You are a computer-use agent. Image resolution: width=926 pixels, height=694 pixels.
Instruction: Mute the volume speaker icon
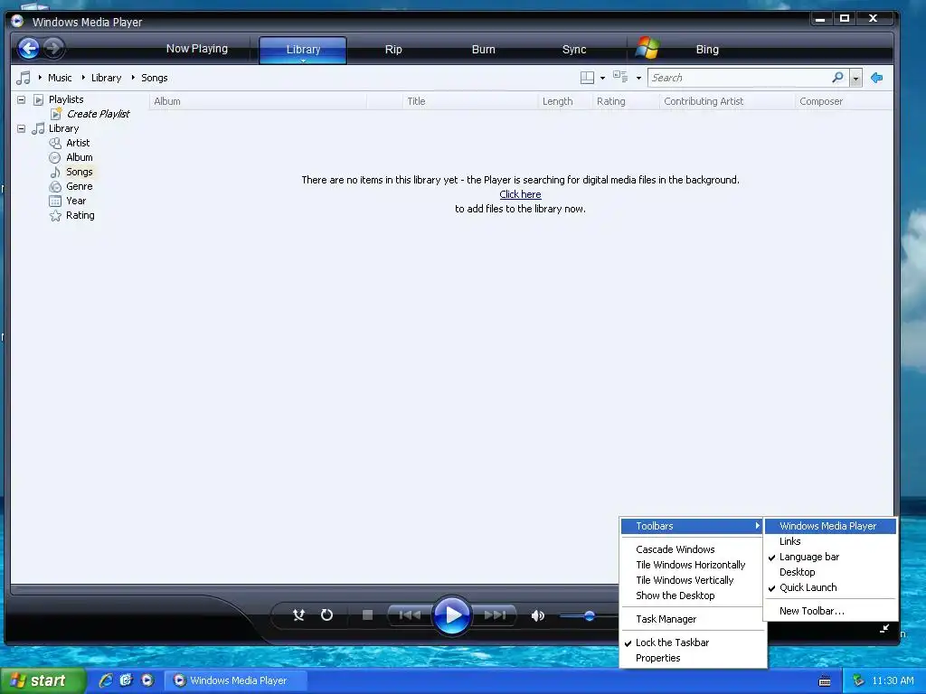click(537, 616)
